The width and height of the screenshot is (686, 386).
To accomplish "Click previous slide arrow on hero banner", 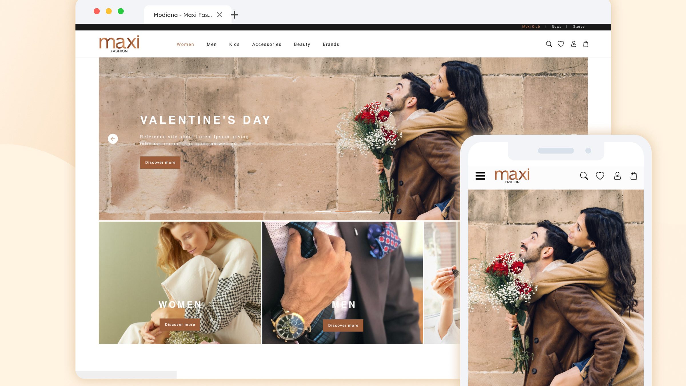I will (113, 139).
